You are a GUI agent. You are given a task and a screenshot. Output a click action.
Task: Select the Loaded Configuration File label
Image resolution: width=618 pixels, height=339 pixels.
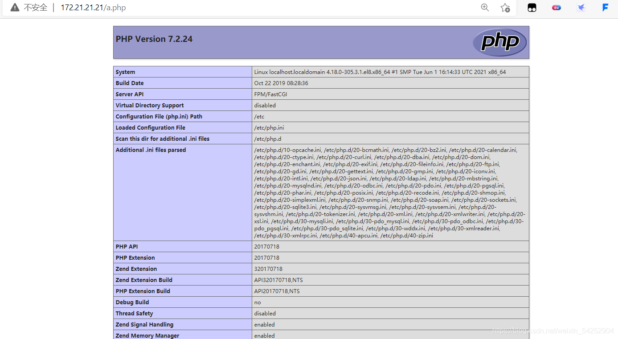coord(151,128)
